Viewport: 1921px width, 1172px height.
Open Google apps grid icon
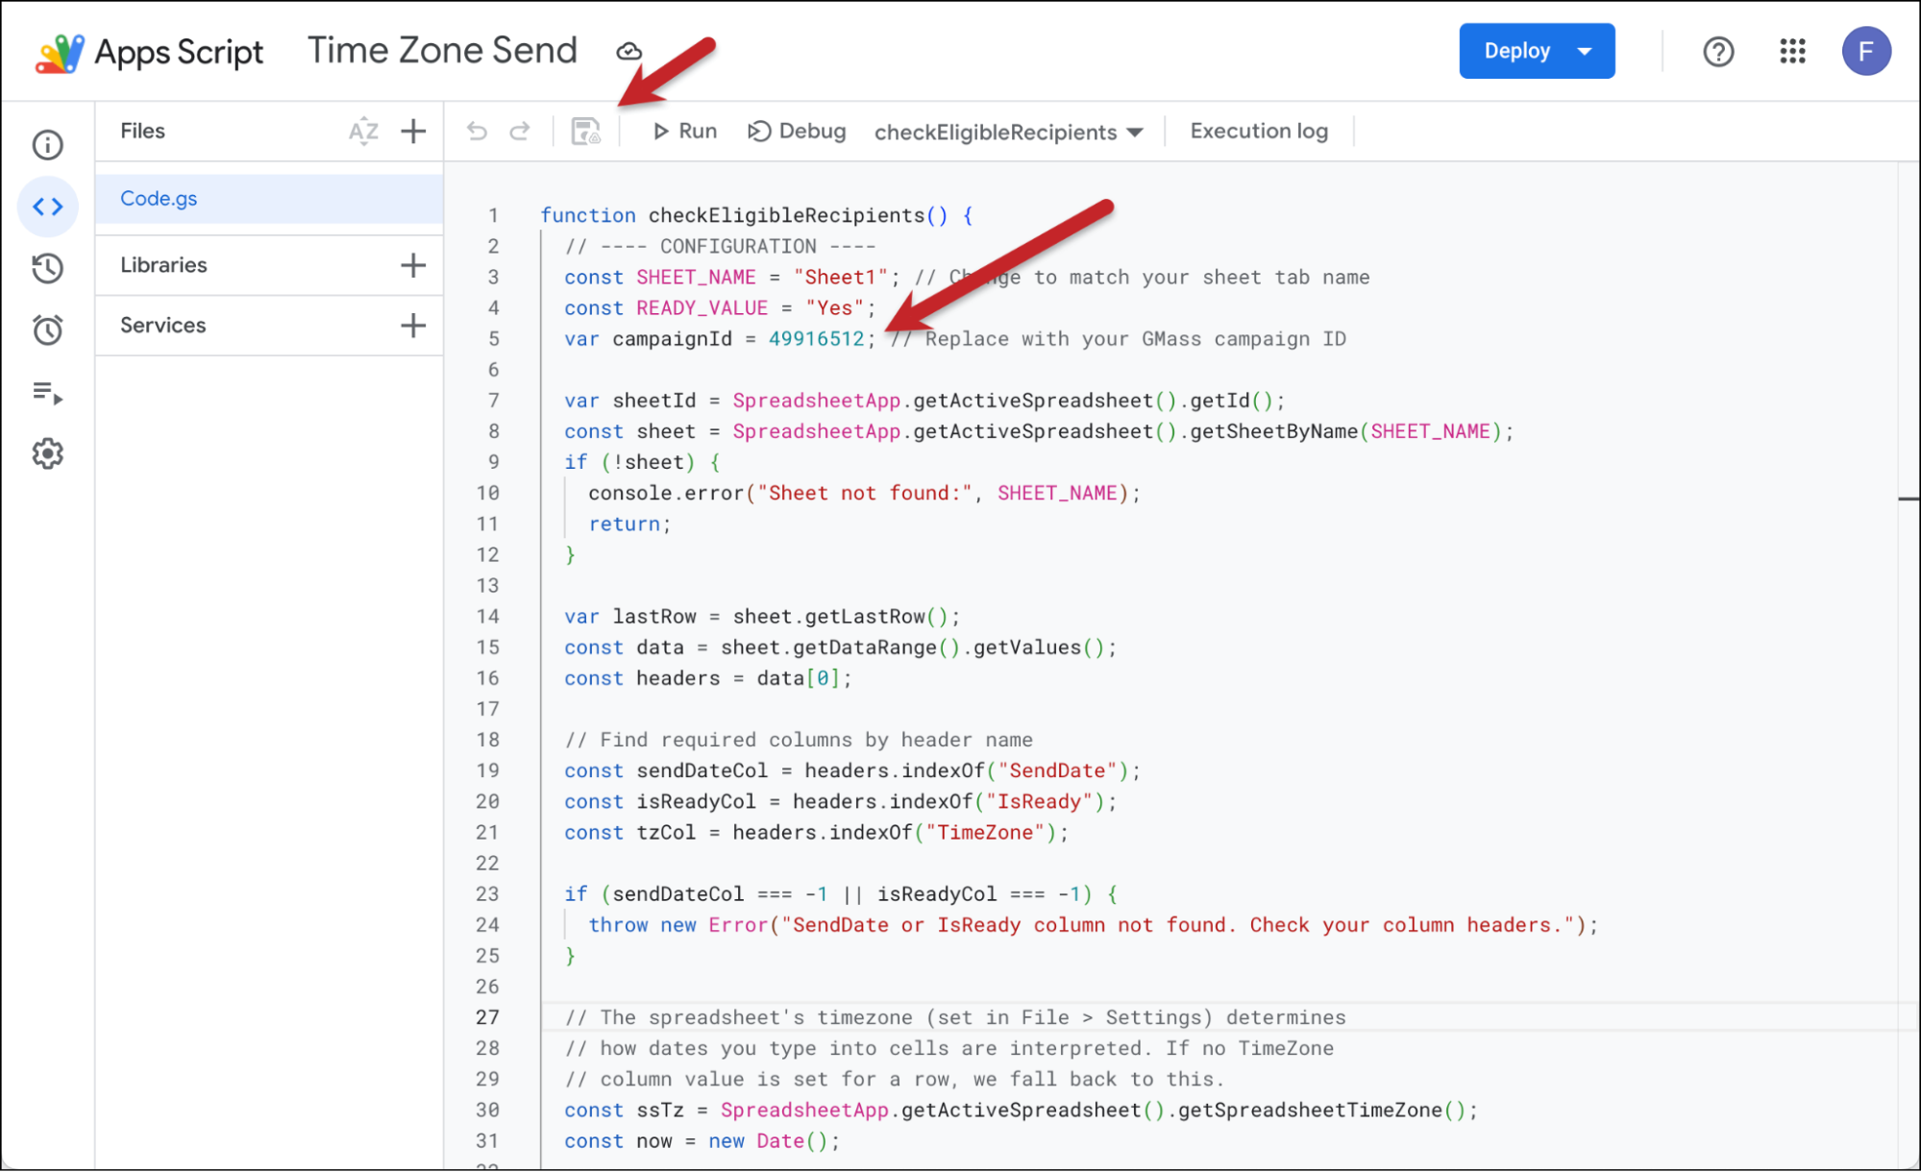coord(1792,51)
